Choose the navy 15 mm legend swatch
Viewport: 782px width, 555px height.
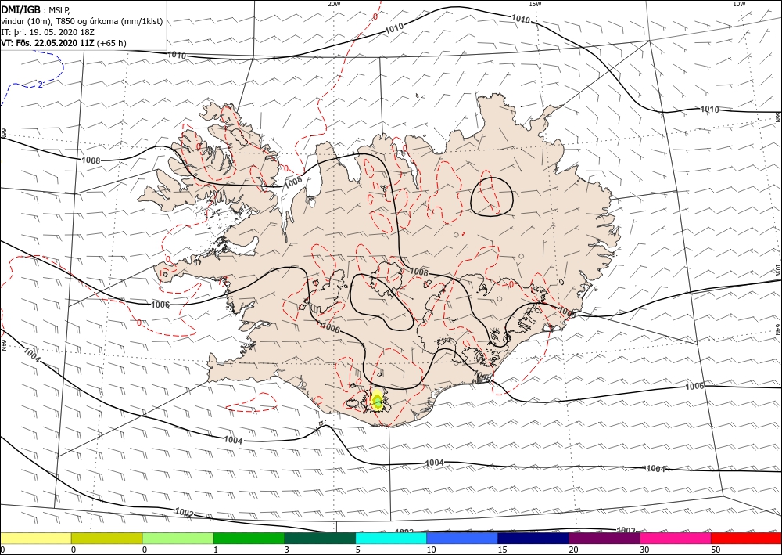533,538
